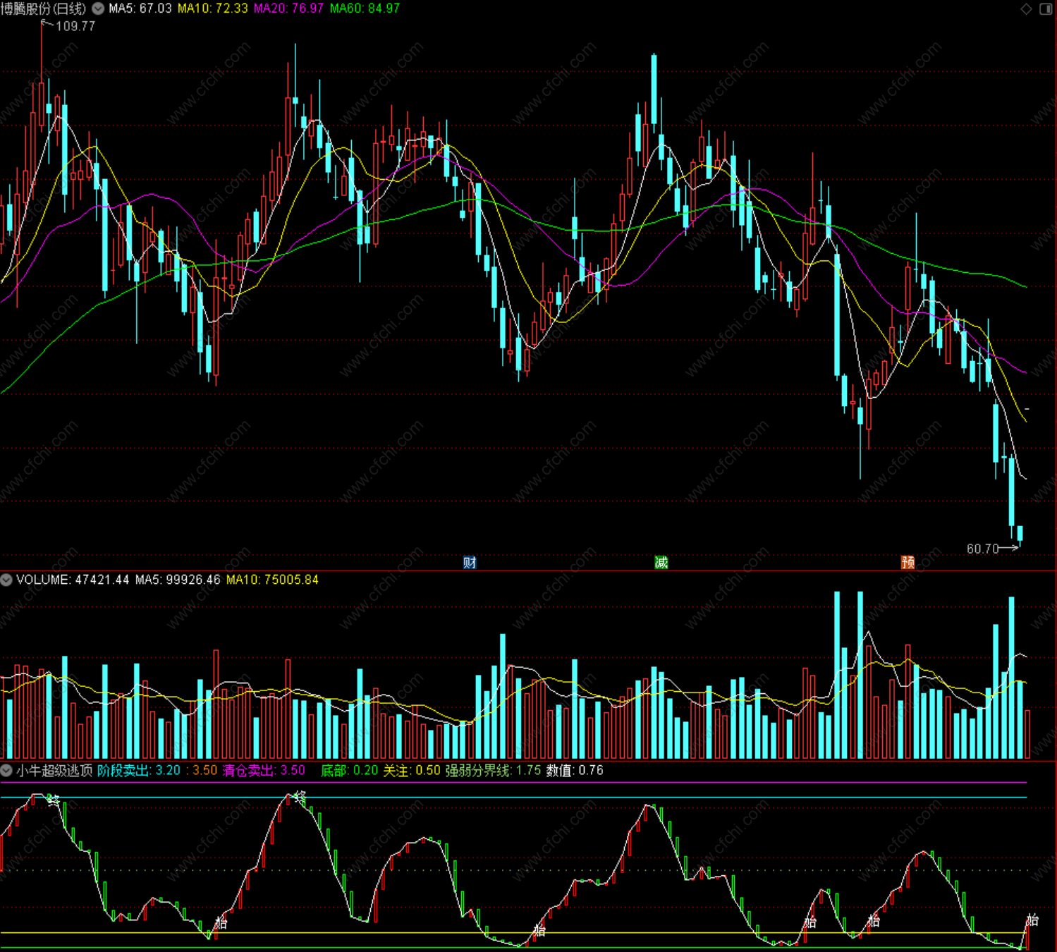Click the cyan 阶段卖出: 3.20 label
This screenshot has width=1057, height=952.
[x=140, y=770]
